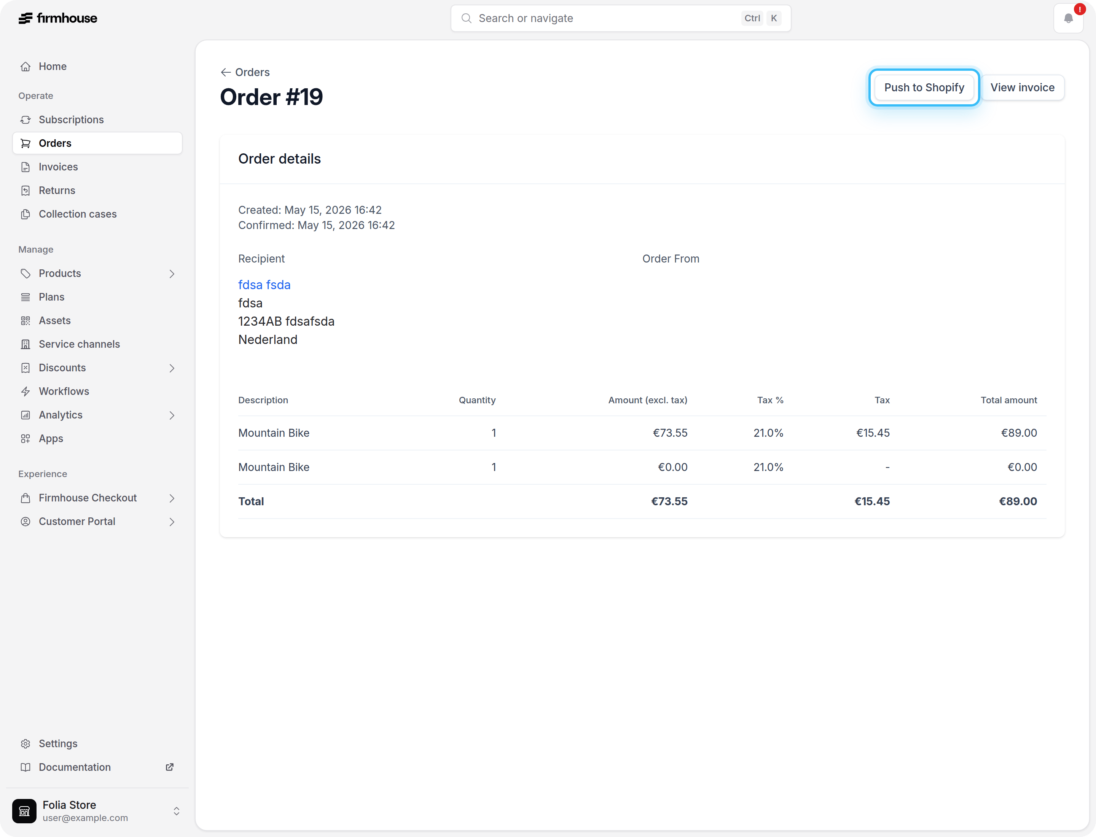Click the Collection cases icon
The width and height of the screenshot is (1096, 837).
pyautogui.click(x=25, y=214)
